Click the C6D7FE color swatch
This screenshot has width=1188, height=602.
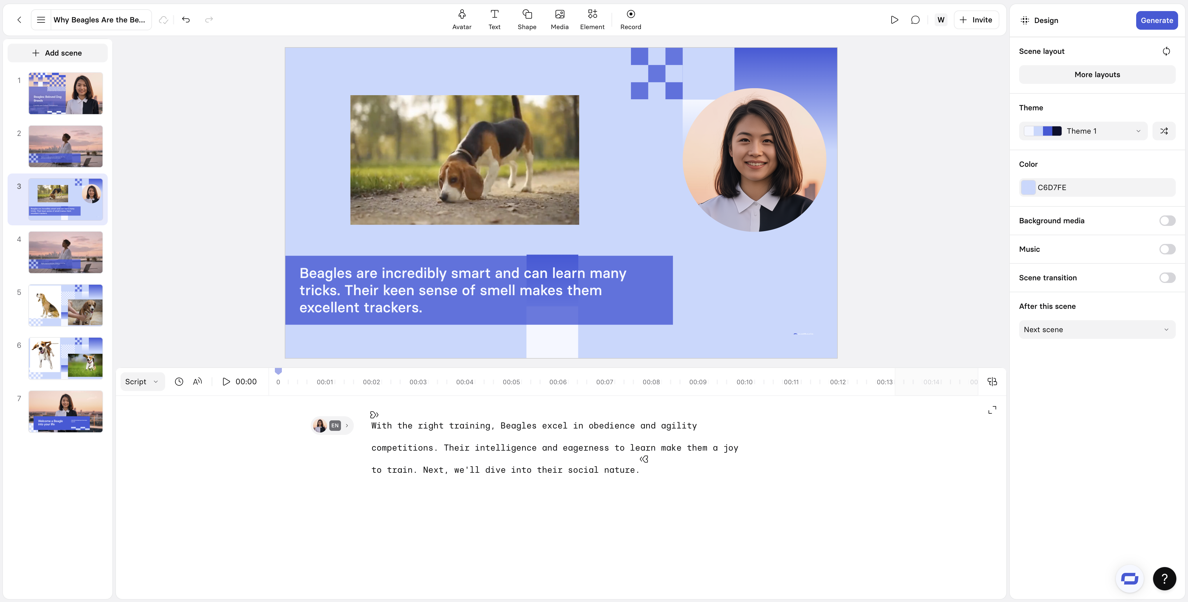pyautogui.click(x=1028, y=187)
